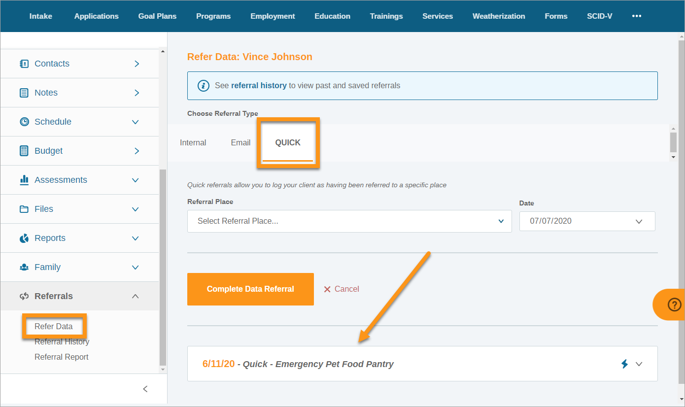
Task: Follow the referral history link
Action: (x=259, y=85)
